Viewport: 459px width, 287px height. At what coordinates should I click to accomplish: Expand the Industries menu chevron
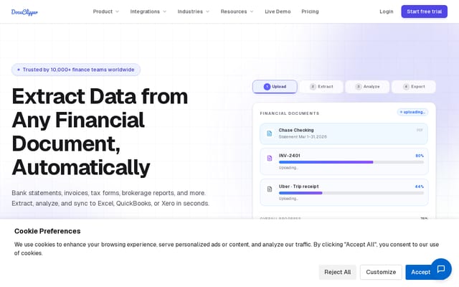tap(207, 11)
